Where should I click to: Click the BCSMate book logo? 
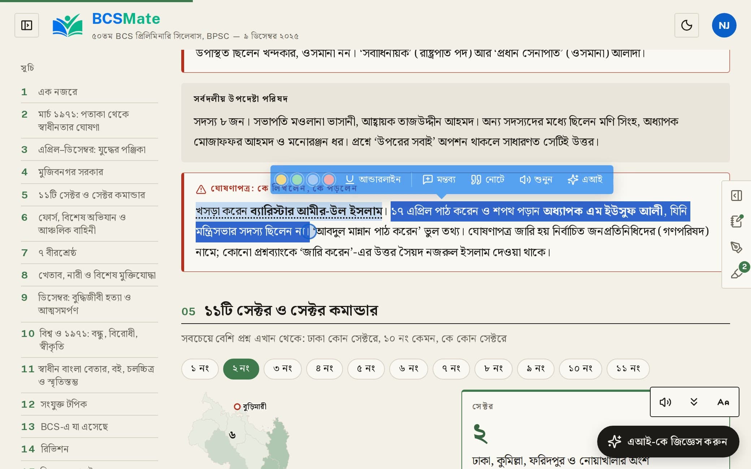pyautogui.click(x=68, y=25)
